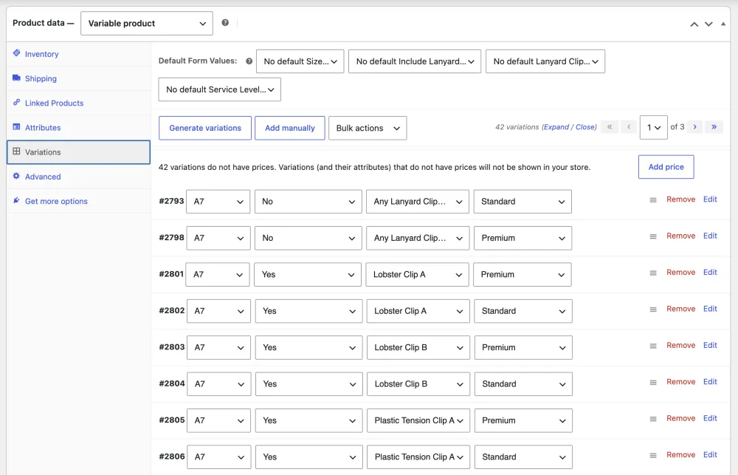Open Get more options tab
This screenshot has width=738, height=475.
(x=79, y=201)
